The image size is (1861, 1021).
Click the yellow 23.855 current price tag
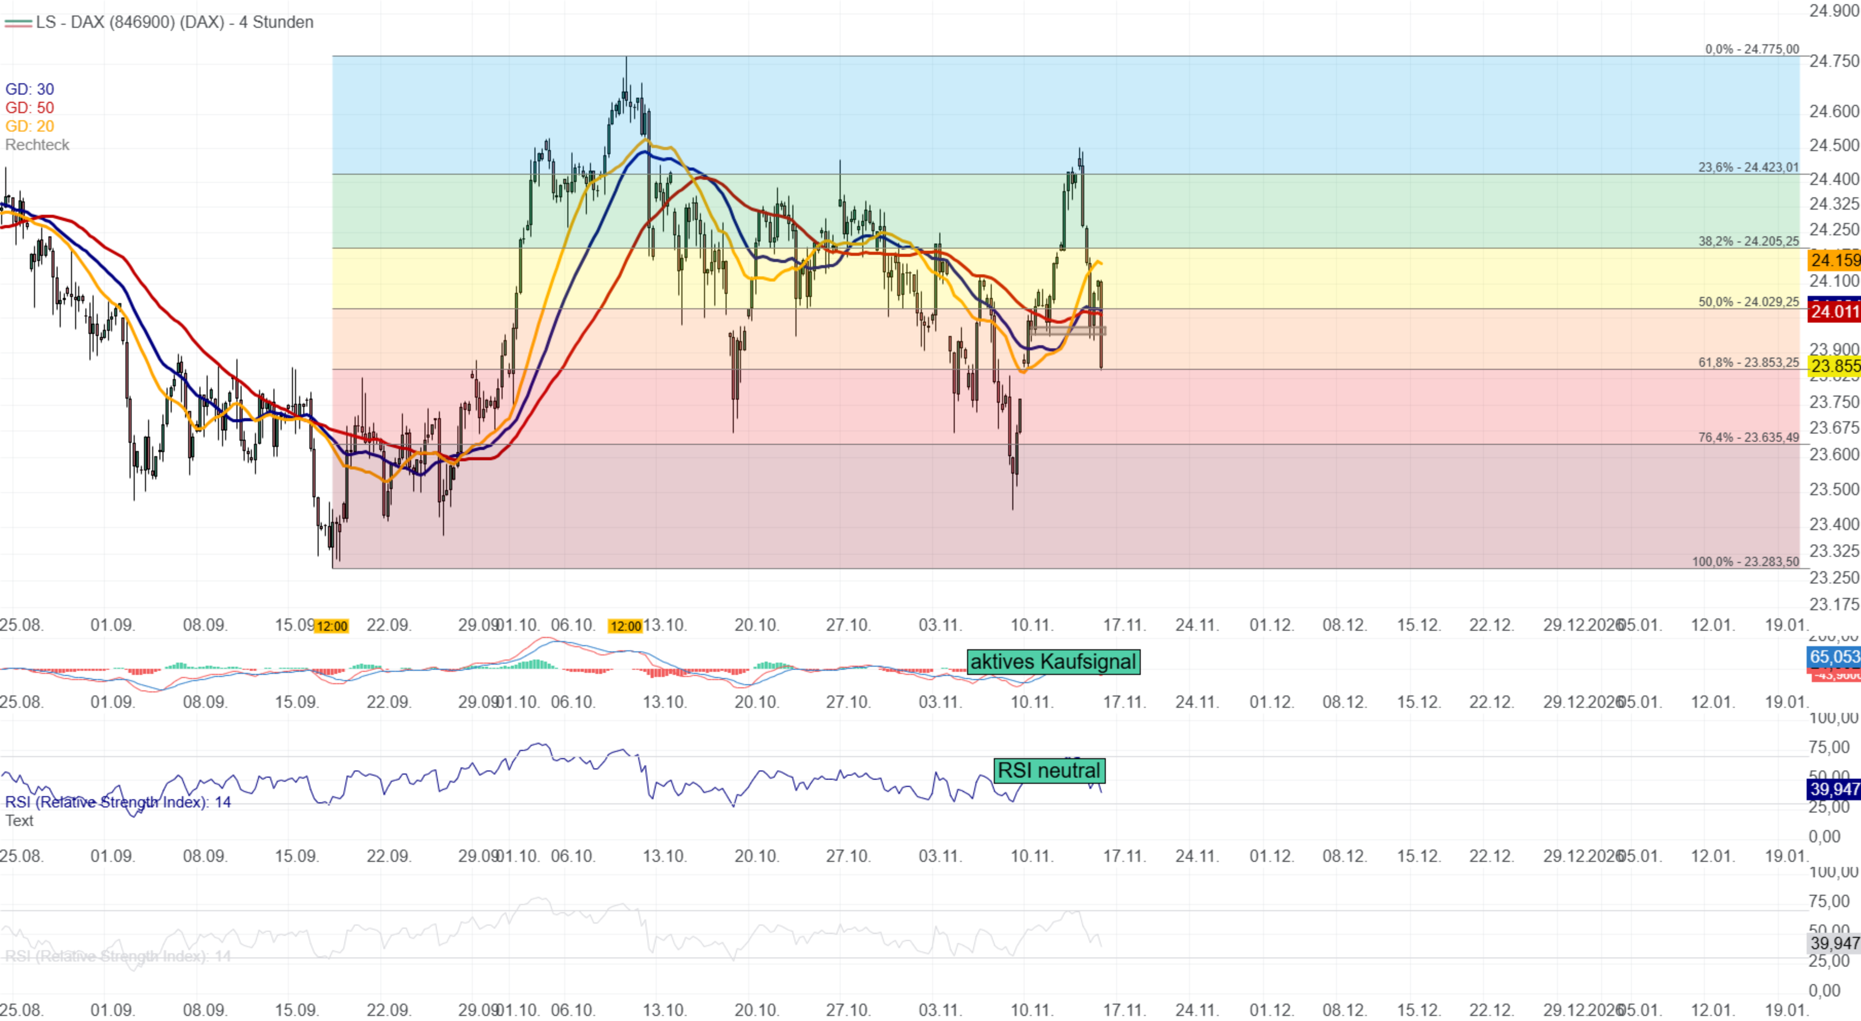(1834, 366)
